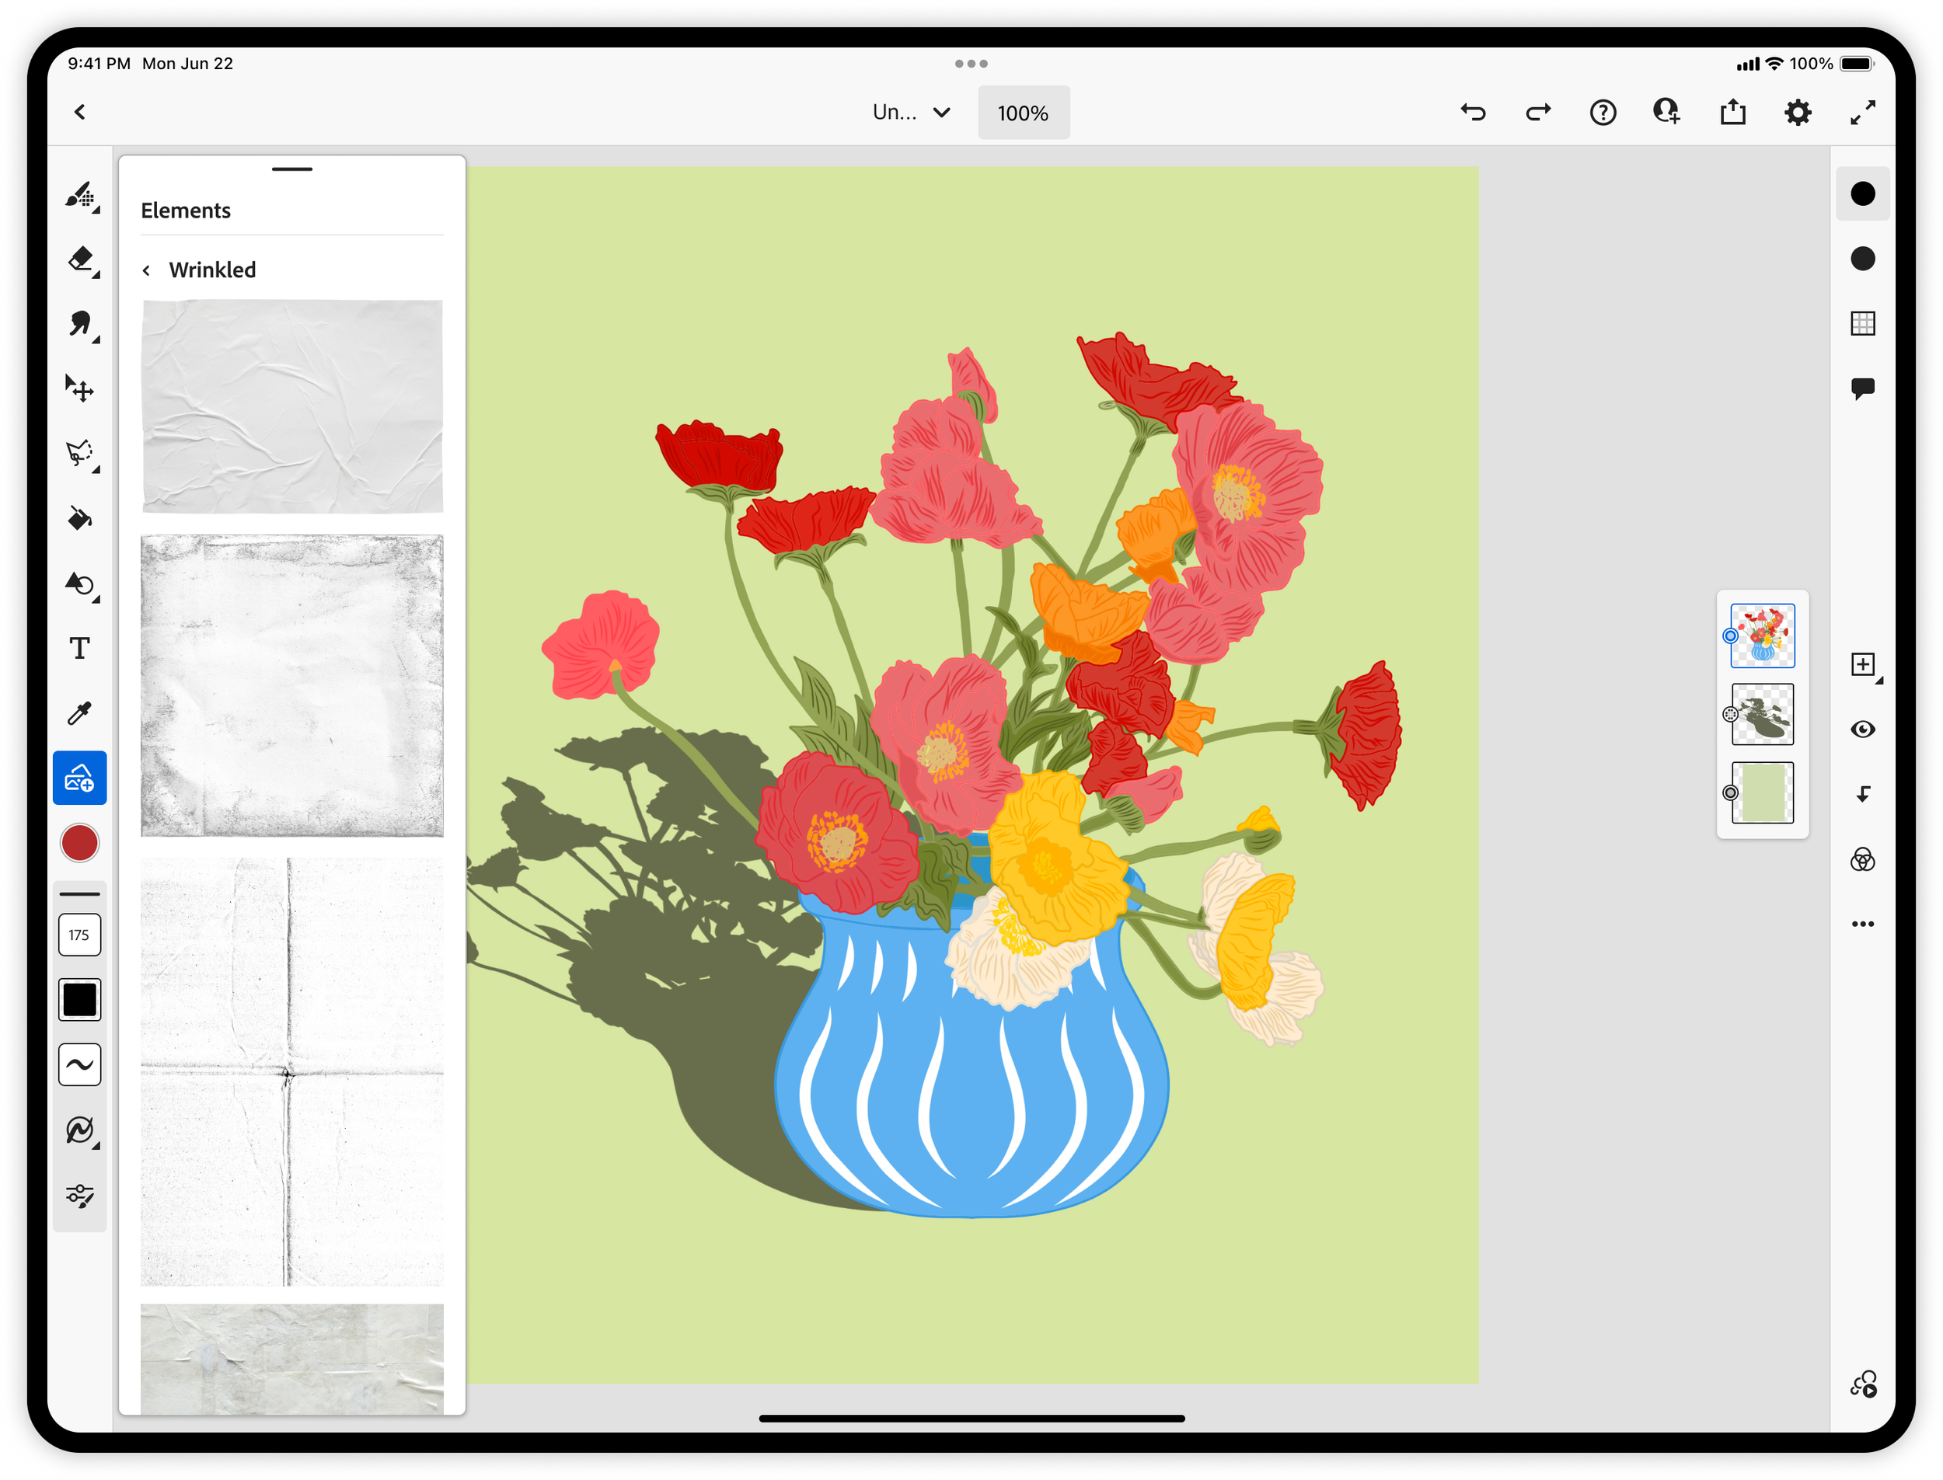Go back from Wrinkled category
This screenshot has height=1480, width=1943.
coord(147,270)
